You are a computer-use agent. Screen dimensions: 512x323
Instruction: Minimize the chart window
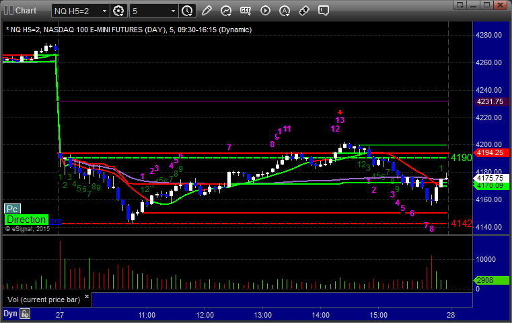(x=474, y=5)
